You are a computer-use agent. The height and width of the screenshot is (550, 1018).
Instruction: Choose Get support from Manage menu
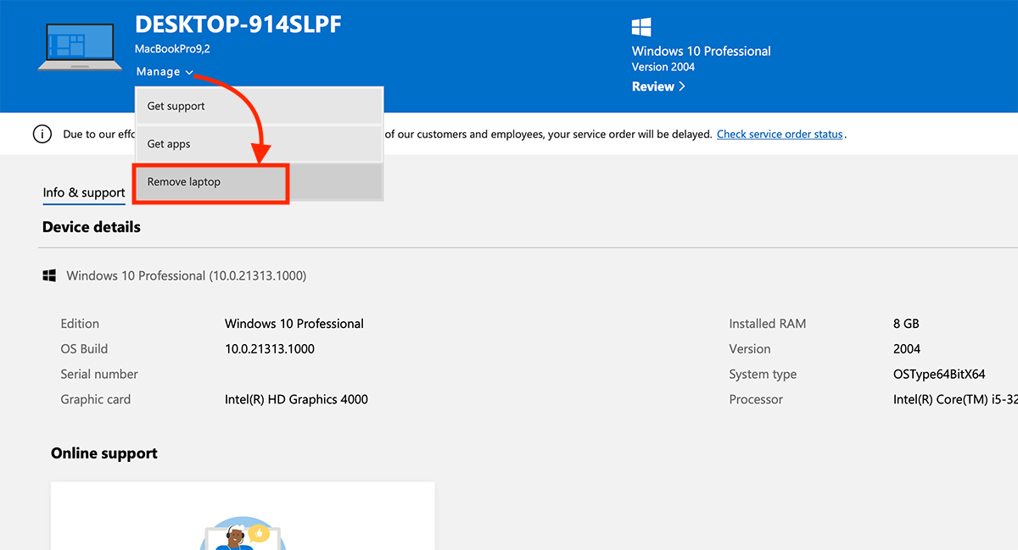(x=259, y=106)
